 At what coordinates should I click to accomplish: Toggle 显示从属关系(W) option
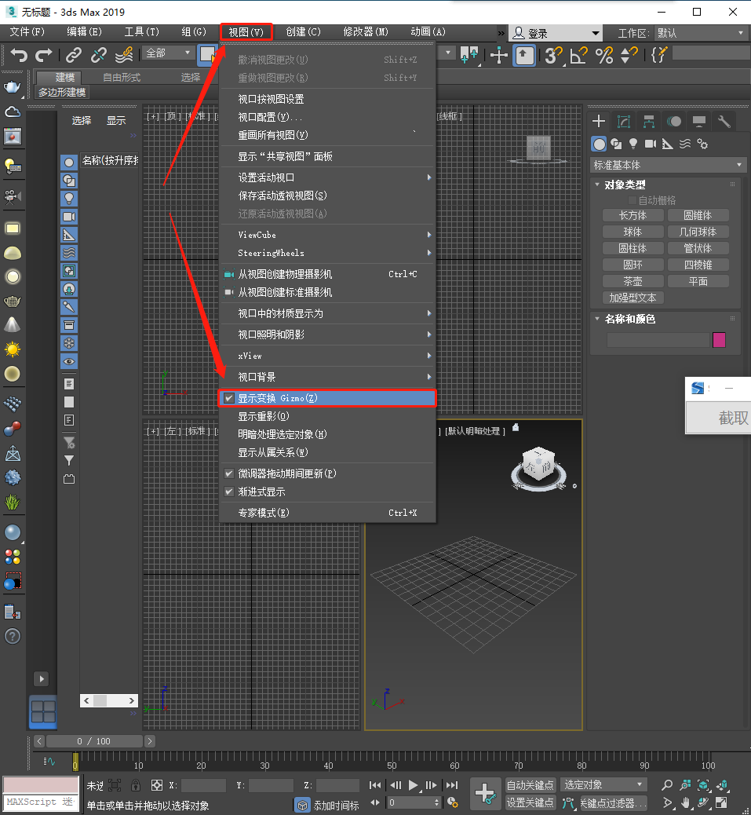327,453
